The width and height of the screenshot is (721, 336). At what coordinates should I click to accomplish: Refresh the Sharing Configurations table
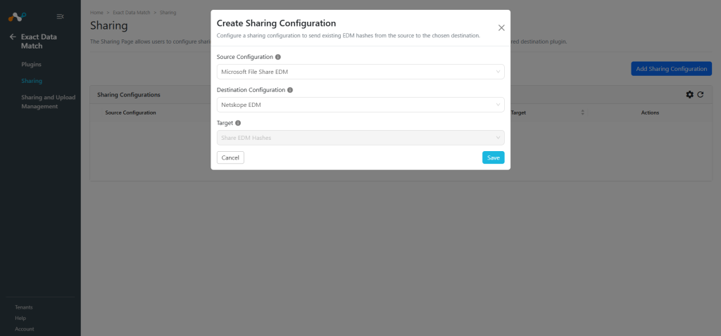coord(701,95)
